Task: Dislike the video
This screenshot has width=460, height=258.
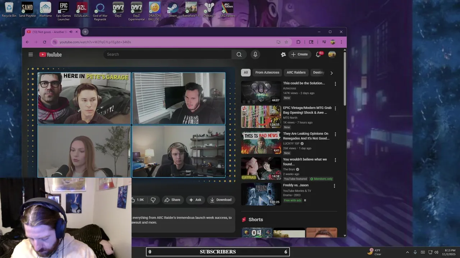Action: (153, 200)
